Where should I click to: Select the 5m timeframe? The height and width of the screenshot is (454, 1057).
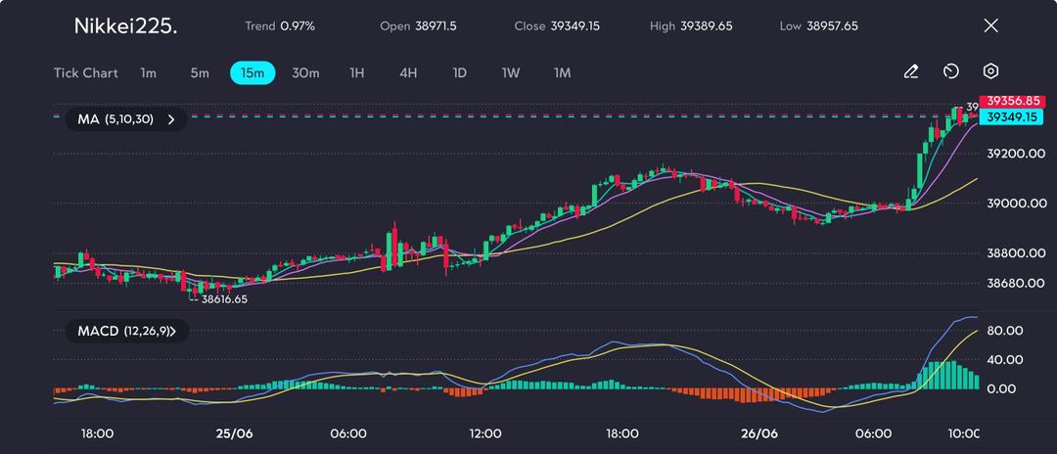(x=200, y=72)
